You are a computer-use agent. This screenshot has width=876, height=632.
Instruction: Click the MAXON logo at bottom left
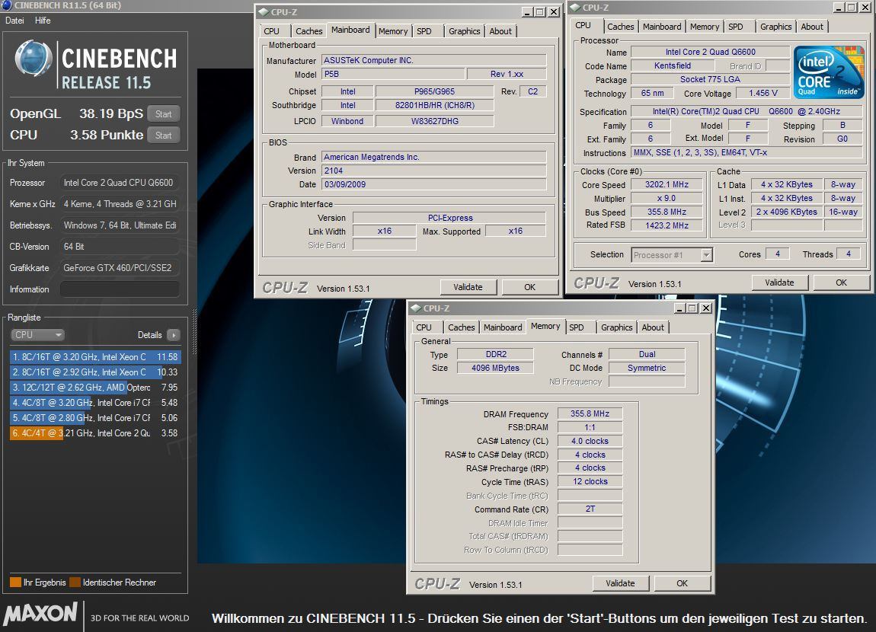click(x=41, y=614)
